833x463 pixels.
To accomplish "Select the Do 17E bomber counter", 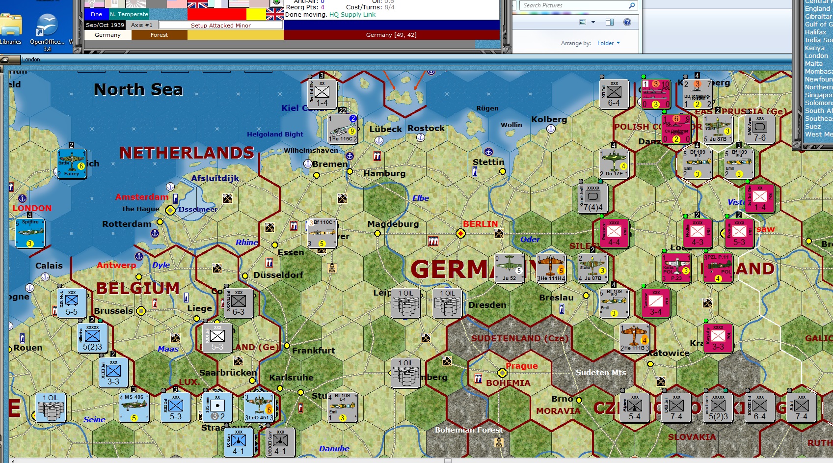I will pyautogui.click(x=614, y=163).
